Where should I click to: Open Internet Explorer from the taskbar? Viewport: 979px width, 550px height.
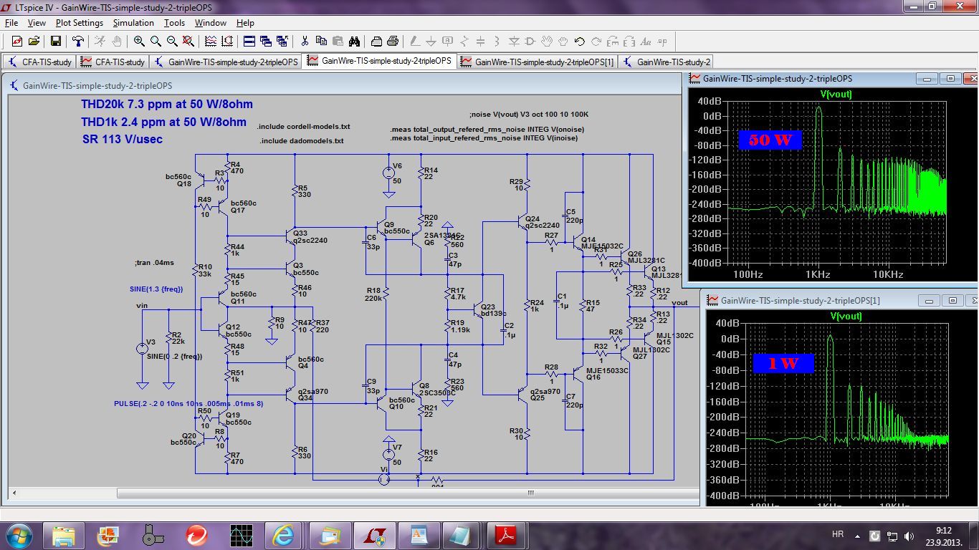pyautogui.click(x=282, y=535)
